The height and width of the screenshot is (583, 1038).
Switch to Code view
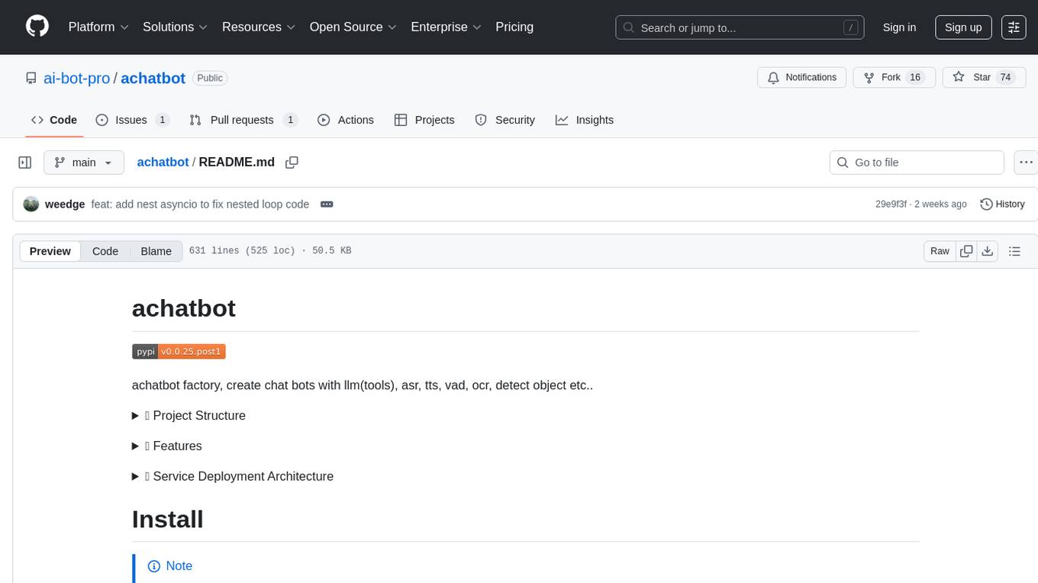coord(105,251)
